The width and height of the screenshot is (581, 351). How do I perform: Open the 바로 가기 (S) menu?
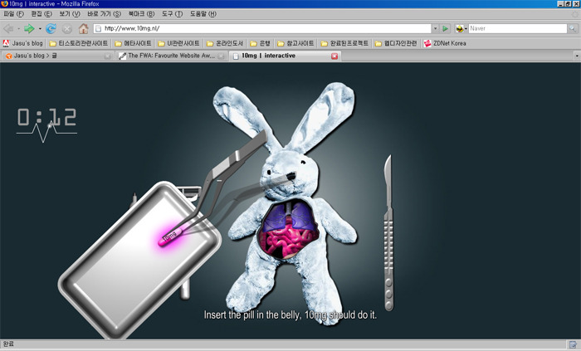pyautogui.click(x=104, y=14)
